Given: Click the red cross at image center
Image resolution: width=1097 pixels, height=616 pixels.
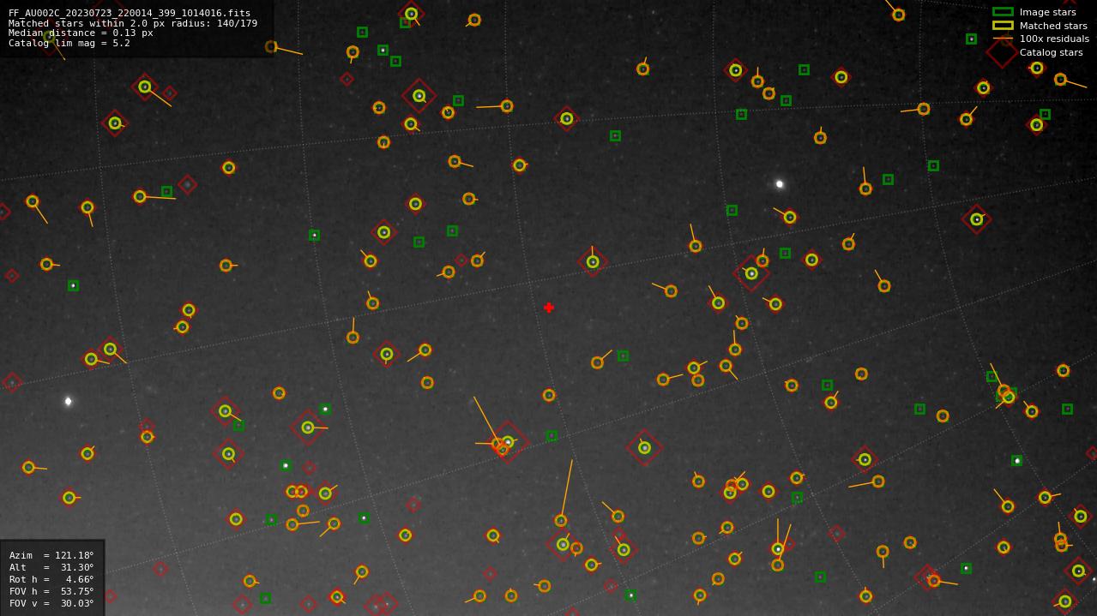Looking at the screenshot, I should click(549, 308).
